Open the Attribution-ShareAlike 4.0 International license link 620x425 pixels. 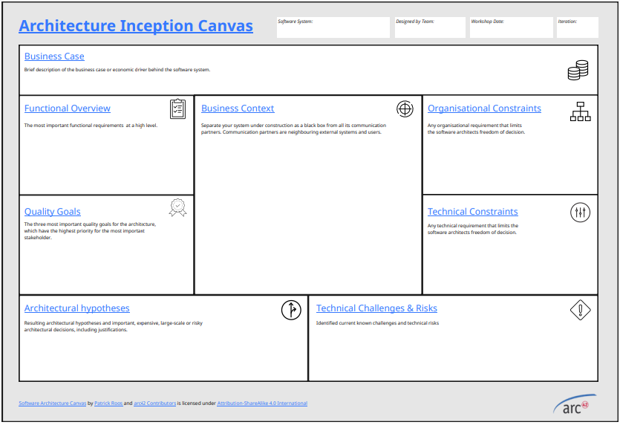(262, 403)
